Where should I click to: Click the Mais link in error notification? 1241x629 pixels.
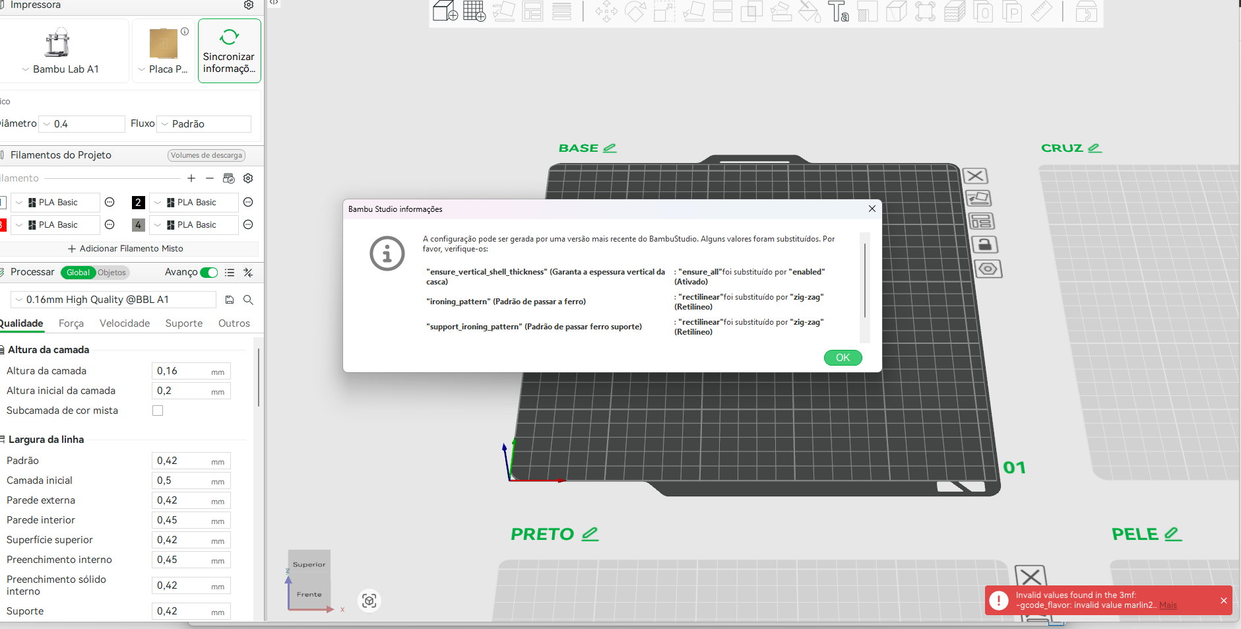tap(1168, 605)
